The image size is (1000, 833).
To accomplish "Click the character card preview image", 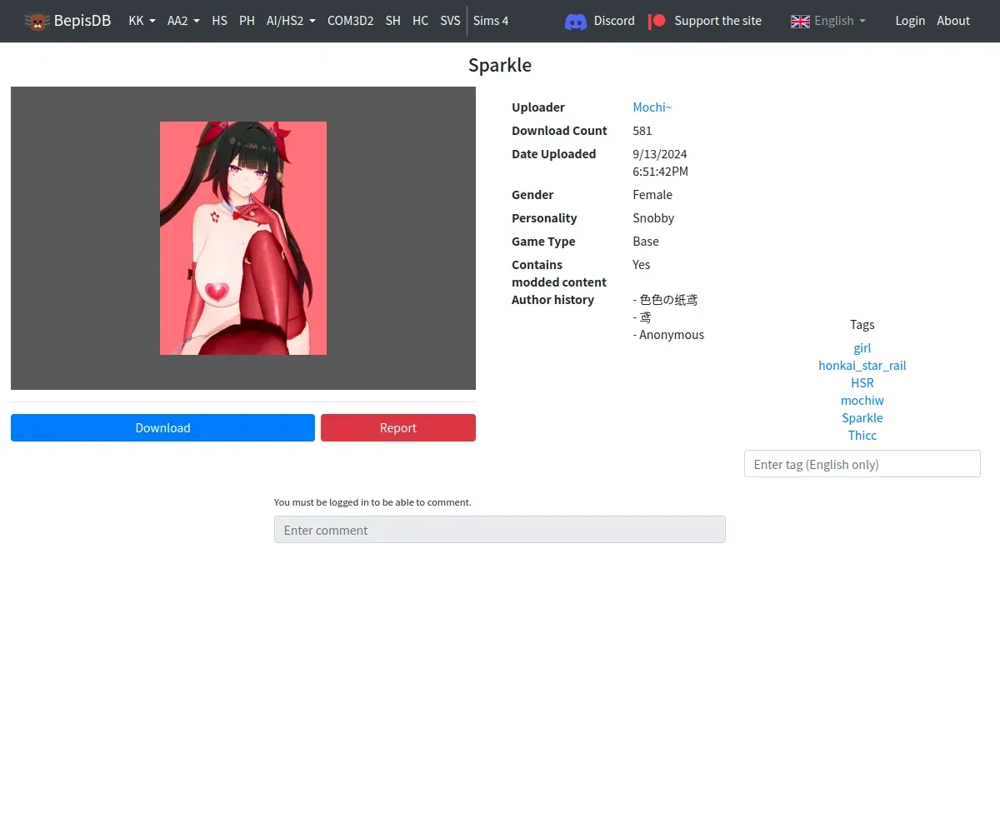I will tap(243, 238).
